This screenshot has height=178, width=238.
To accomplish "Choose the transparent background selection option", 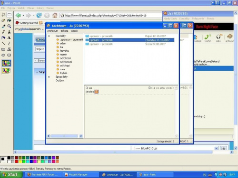I will pyautogui.click(x=6, y=71).
